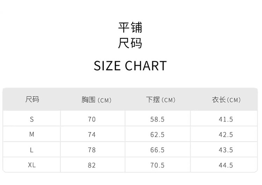Click the length value 43.5 cell

pyautogui.click(x=226, y=150)
